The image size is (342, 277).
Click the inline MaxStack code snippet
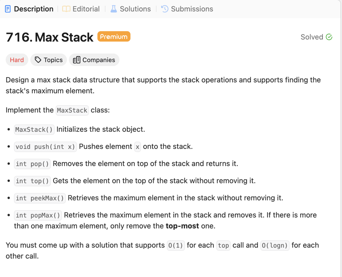[72, 110]
